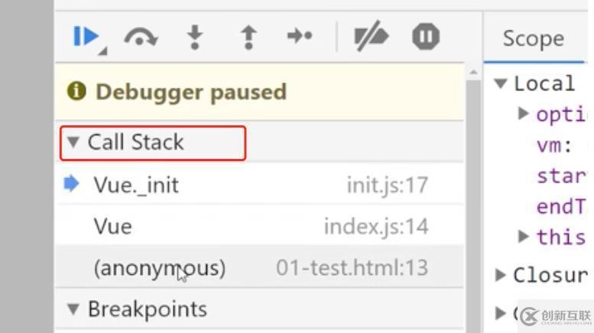Resume script execution
594x333 pixels.
click(x=86, y=37)
